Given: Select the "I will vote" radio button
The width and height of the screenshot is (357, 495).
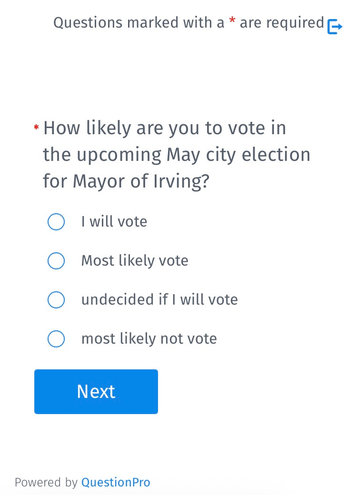Looking at the screenshot, I should pos(56,222).
